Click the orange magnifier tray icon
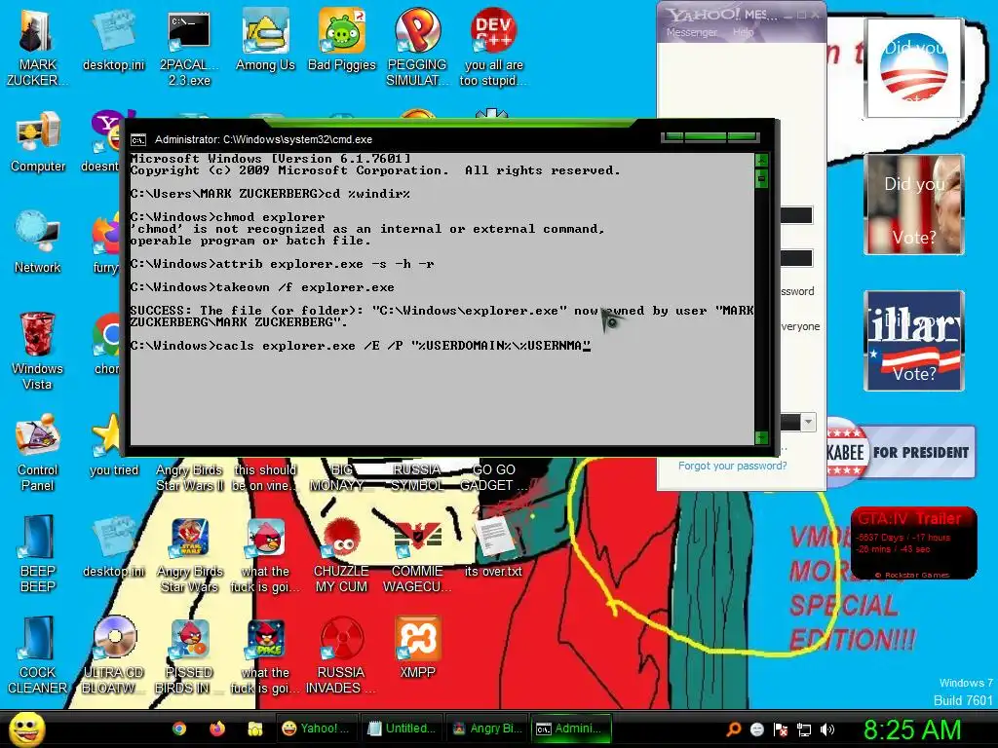The width and height of the screenshot is (998, 748). (x=733, y=729)
